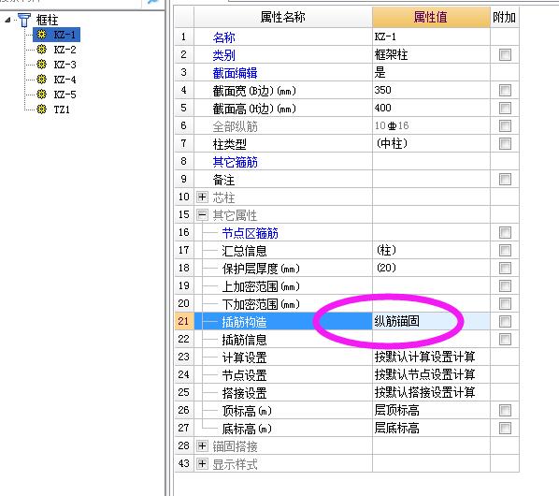Click the 层顶标高 value cell
The height and width of the screenshot is (496, 559).
431,410
